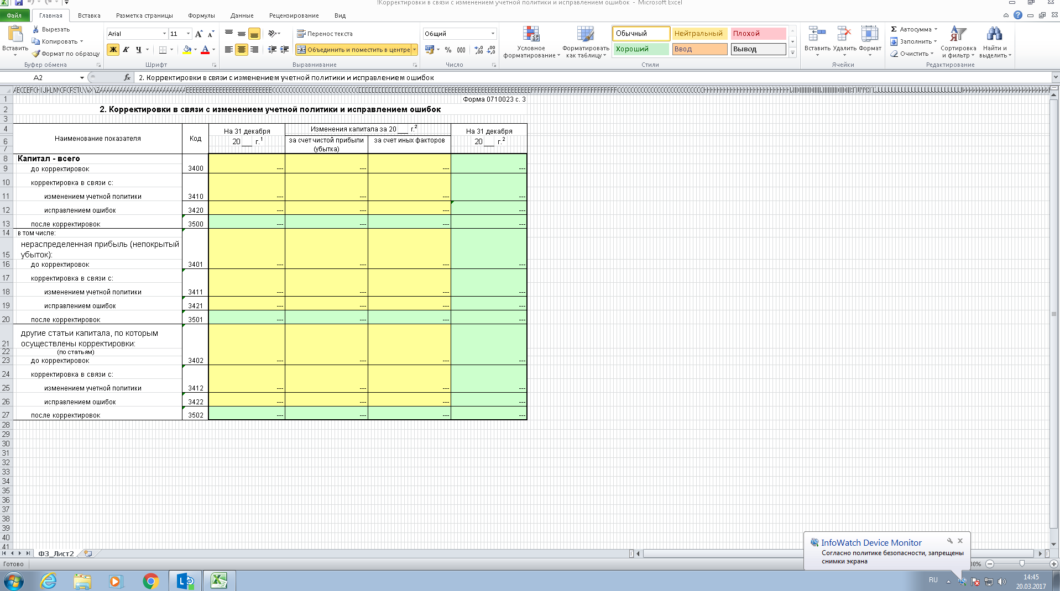Click the Windows Start button
Screen dimensions: 1060x591
point(13,581)
